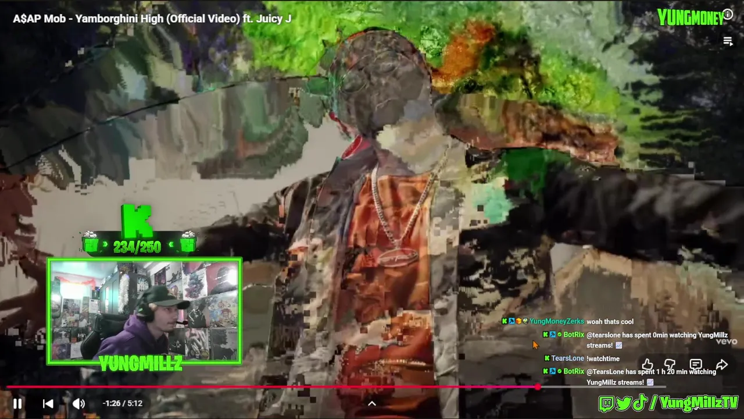Click the vevo logo on the video
Screen dimensions: 744x419
tap(726, 342)
